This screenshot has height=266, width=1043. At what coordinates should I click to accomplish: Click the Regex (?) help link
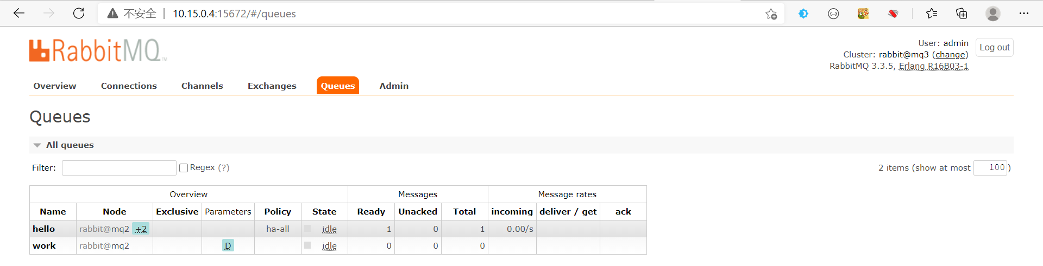point(224,168)
